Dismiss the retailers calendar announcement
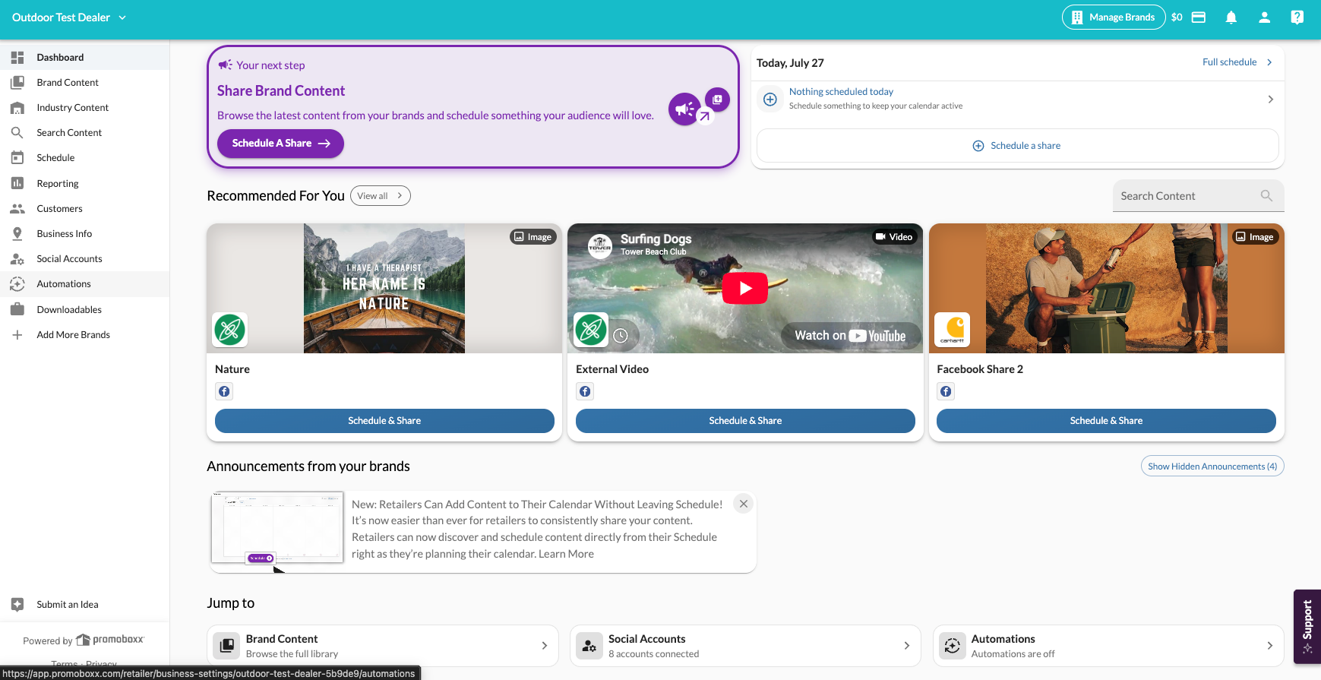1321x680 pixels. (x=744, y=504)
